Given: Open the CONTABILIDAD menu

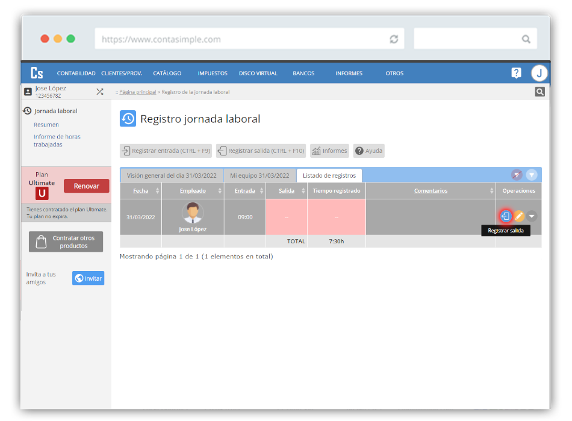Looking at the screenshot, I should pyautogui.click(x=76, y=73).
